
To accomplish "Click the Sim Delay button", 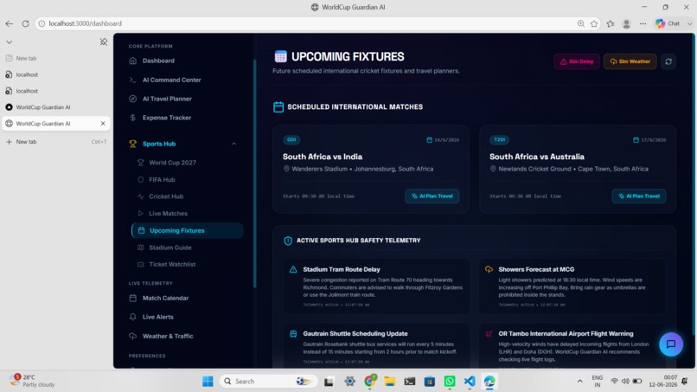I will coord(577,61).
